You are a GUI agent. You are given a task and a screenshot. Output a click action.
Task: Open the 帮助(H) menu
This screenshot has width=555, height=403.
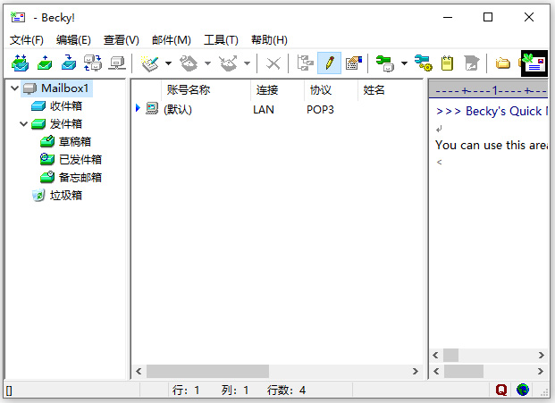(269, 40)
